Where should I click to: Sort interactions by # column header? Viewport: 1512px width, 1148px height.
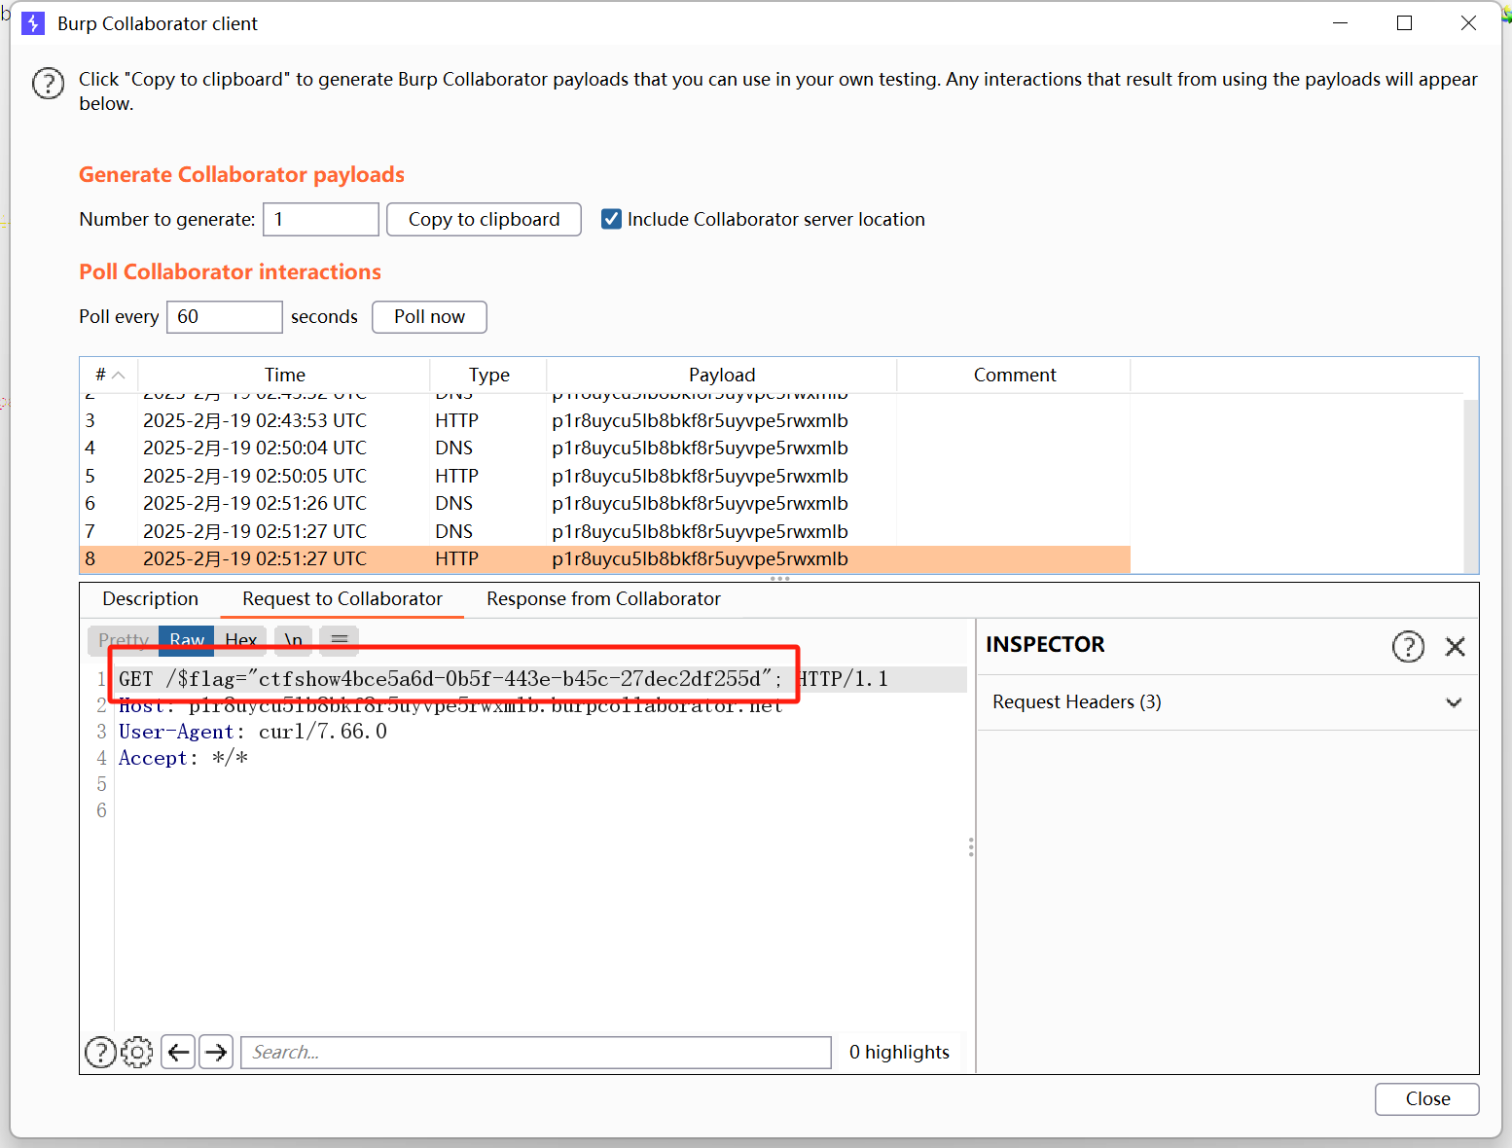(x=109, y=375)
